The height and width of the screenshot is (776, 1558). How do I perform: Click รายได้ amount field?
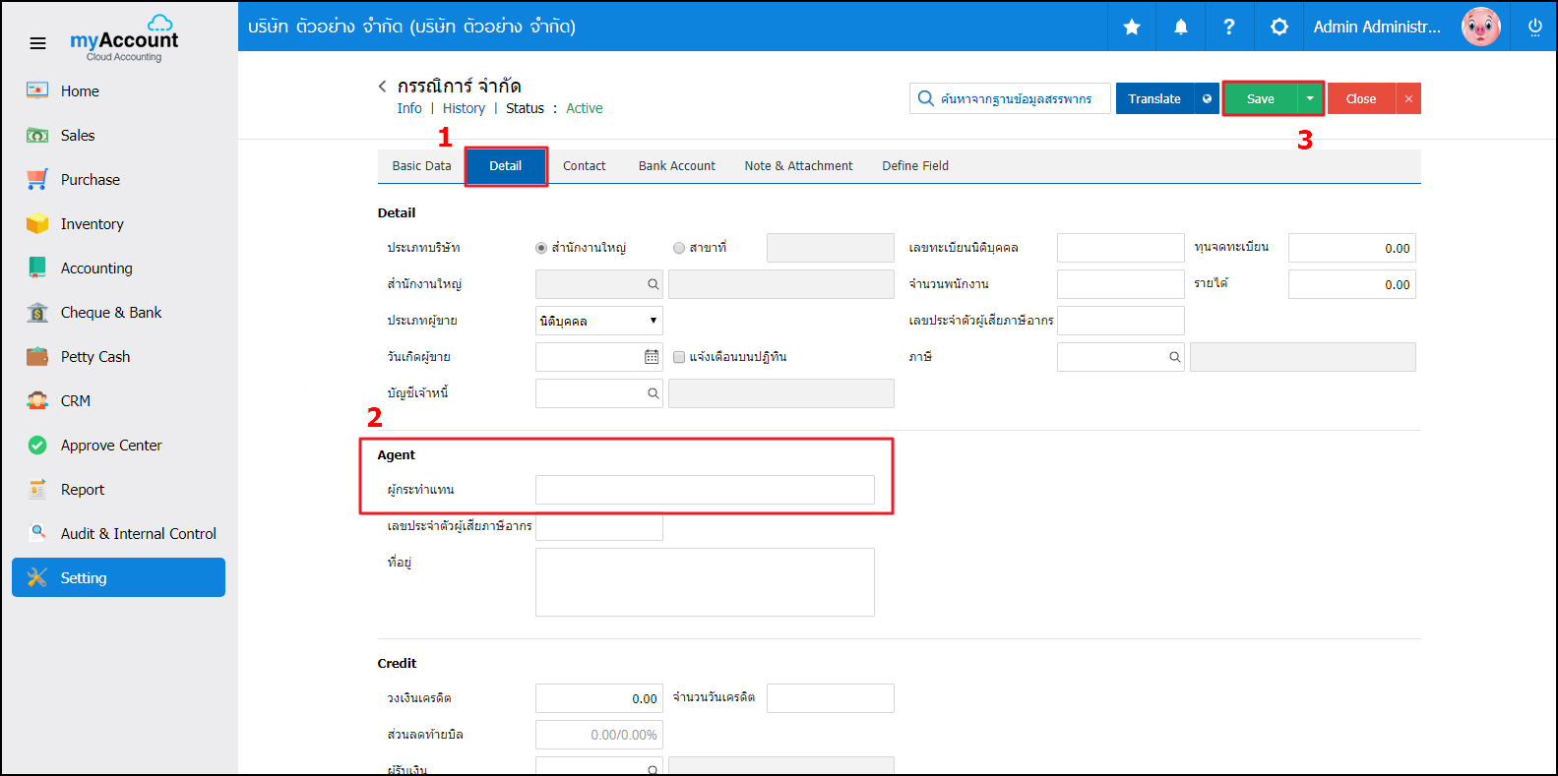[1351, 284]
